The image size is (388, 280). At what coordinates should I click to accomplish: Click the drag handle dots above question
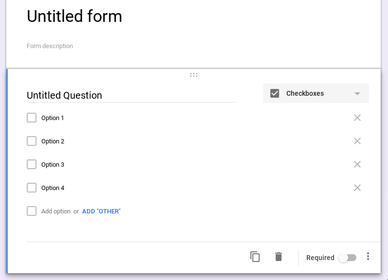(194, 75)
